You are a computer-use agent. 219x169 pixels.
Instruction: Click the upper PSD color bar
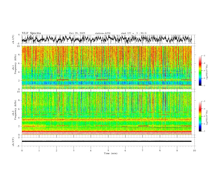point(200,71)
